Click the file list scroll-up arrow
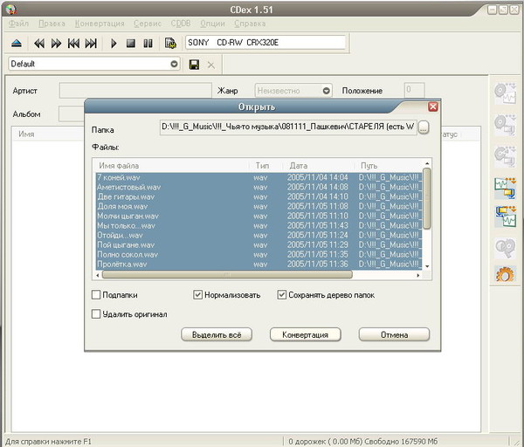Screen dimensions: 524x447 [427, 163]
